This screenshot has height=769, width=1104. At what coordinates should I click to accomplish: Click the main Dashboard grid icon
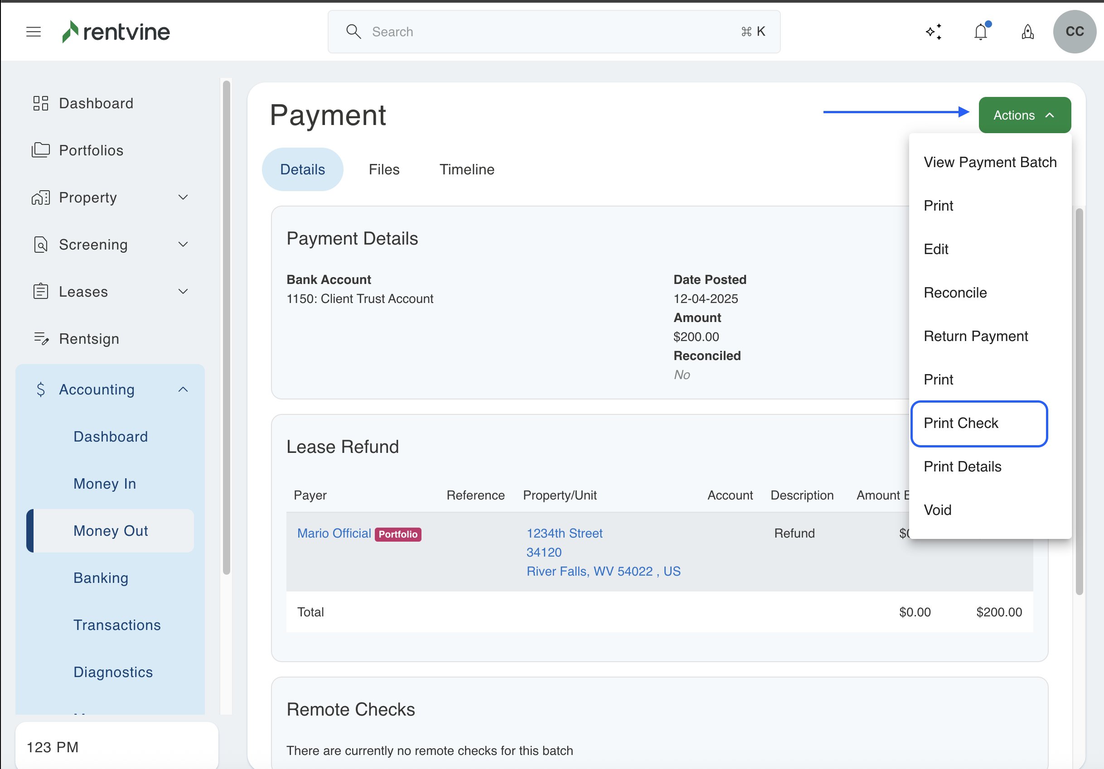(41, 103)
